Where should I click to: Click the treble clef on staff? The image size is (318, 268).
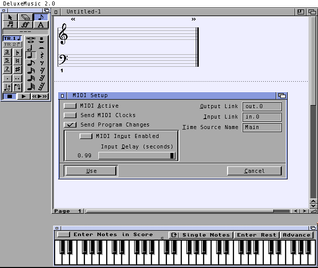(x=63, y=34)
